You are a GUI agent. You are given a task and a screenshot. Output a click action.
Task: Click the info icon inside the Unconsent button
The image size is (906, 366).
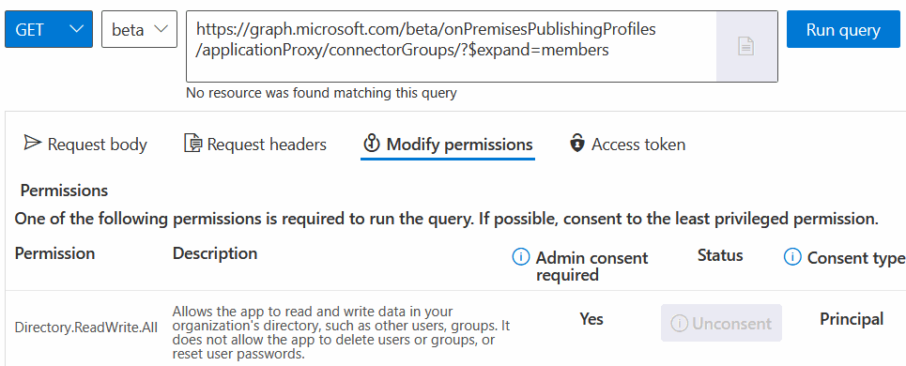pyautogui.click(x=680, y=323)
